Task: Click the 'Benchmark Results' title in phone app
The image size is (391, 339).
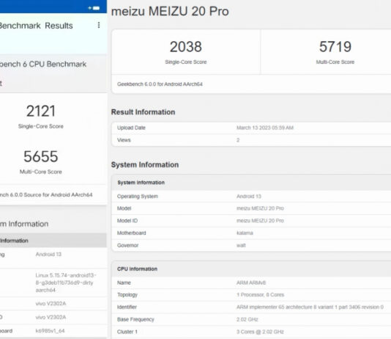Action: 36,26
